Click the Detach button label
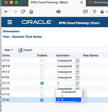This screenshot has width=108, height=112. point(28,50)
